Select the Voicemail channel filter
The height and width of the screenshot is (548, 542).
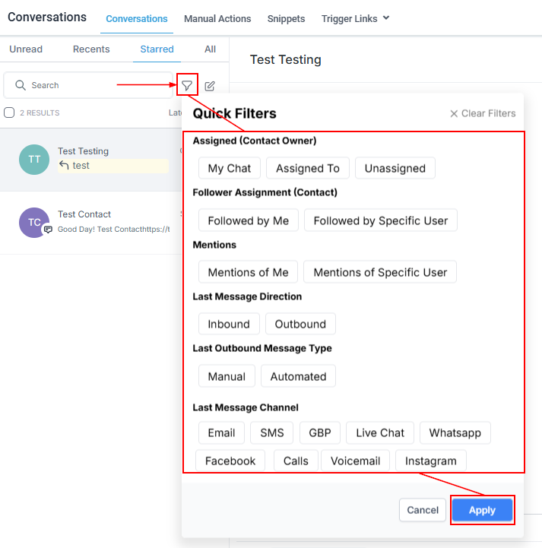point(355,461)
